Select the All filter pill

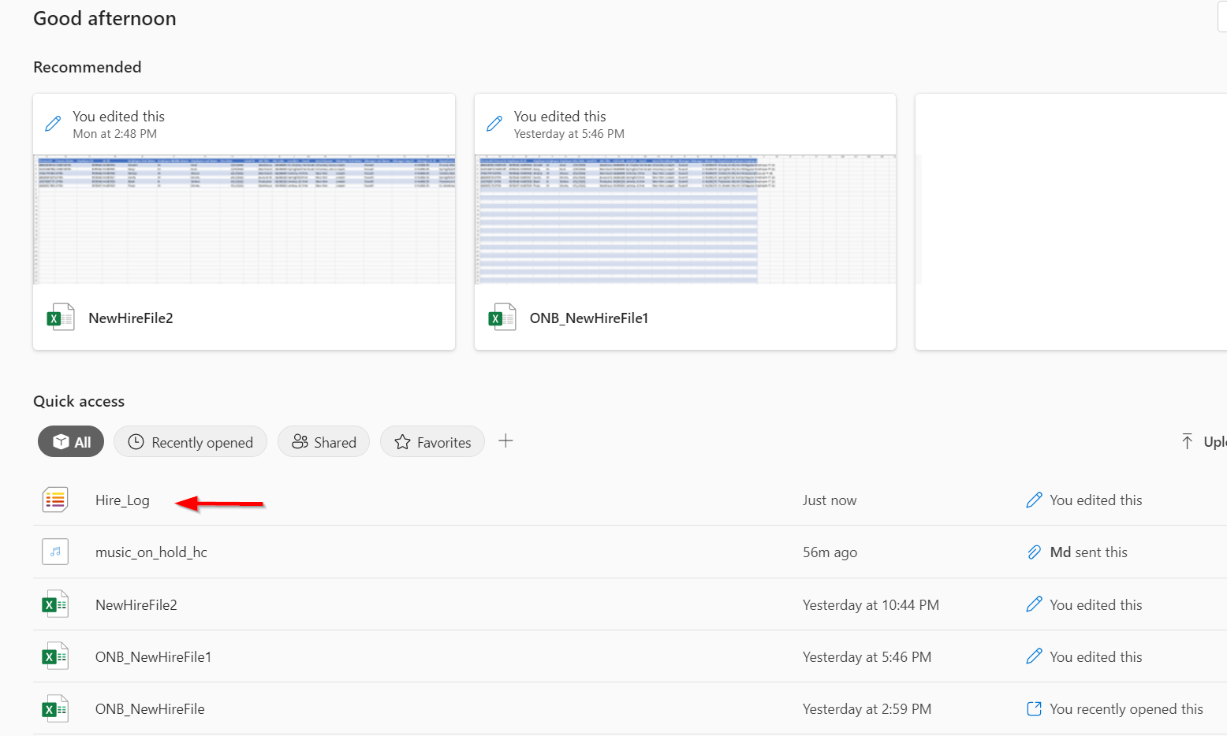coord(71,441)
